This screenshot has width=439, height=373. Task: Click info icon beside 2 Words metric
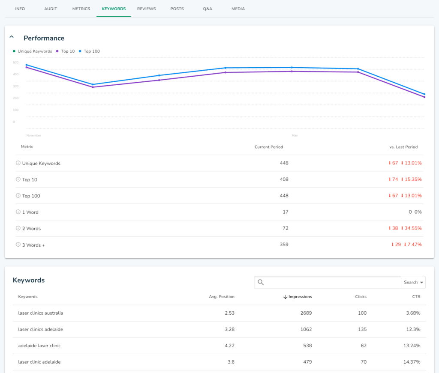18,228
